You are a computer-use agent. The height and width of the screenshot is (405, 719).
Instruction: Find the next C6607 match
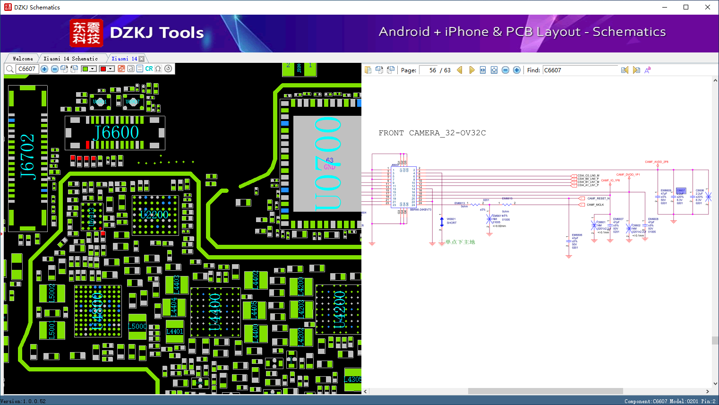(x=636, y=70)
